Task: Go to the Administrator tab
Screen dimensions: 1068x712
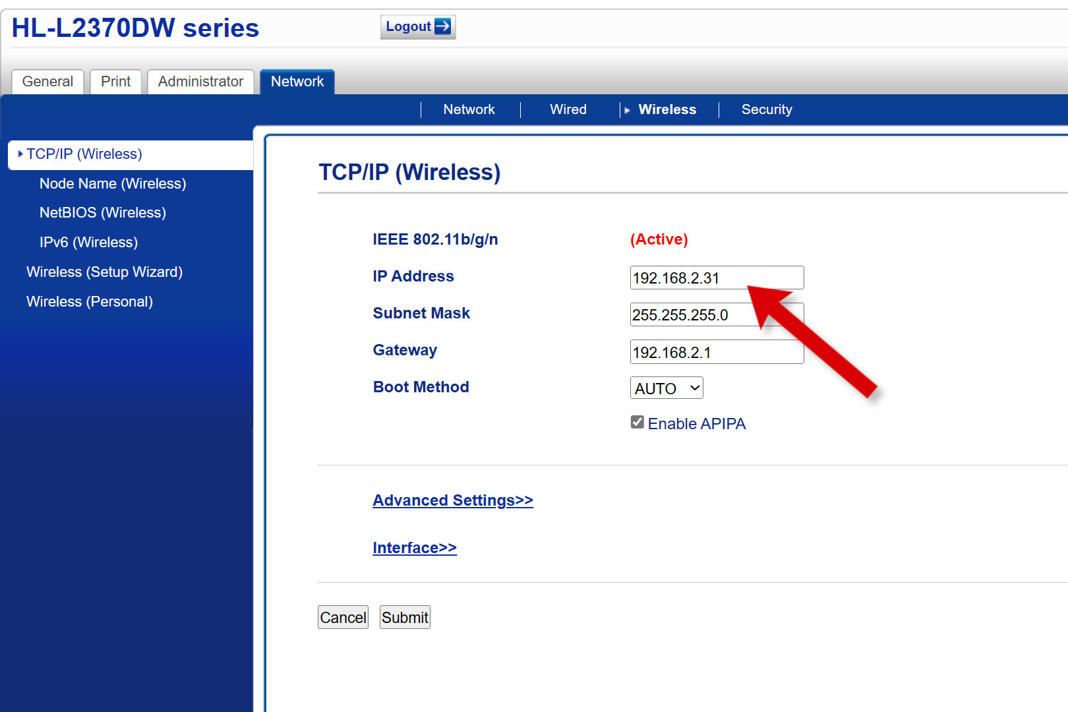Action: pos(200,82)
